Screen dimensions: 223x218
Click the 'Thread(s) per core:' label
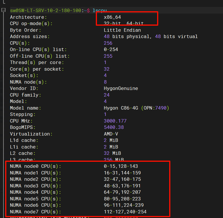[x=37, y=63]
